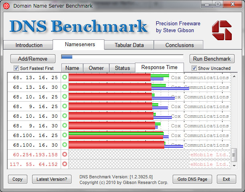
Task: Select IP address 68.9.16.30
Action: (35, 126)
